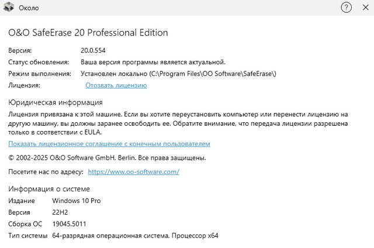Click the version number 20.0.554
The width and height of the screenshot is (374, 248).
93,50
